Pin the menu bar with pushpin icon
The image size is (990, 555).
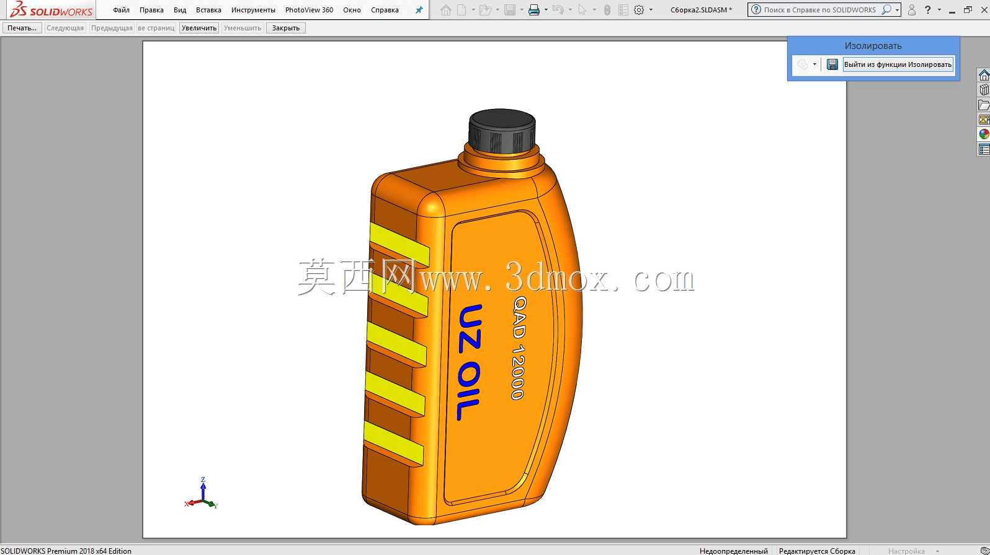point(419,10)
